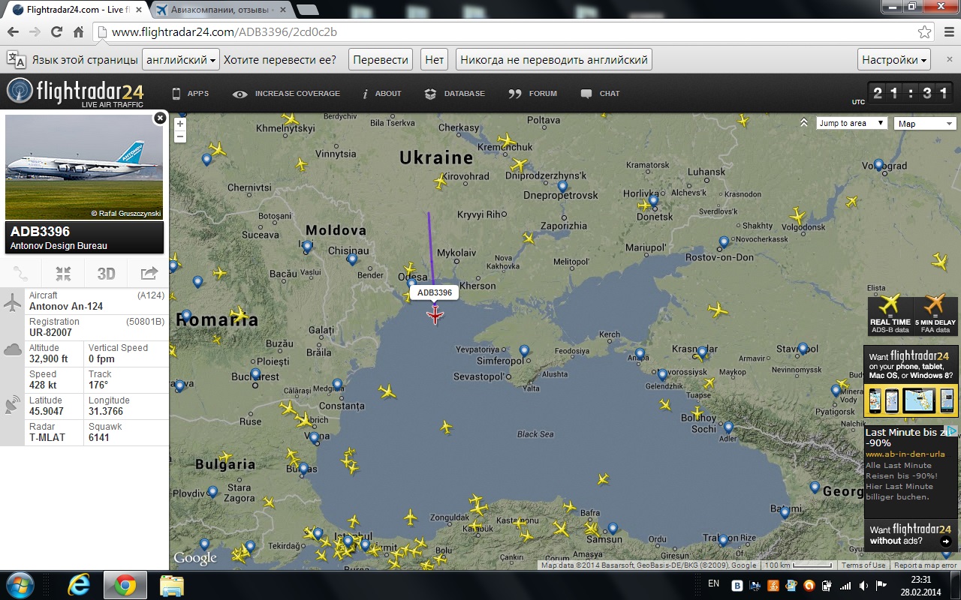Open the Map type dropdown
The width and height of the screenshot is (961, 600).
click(925, 124)
